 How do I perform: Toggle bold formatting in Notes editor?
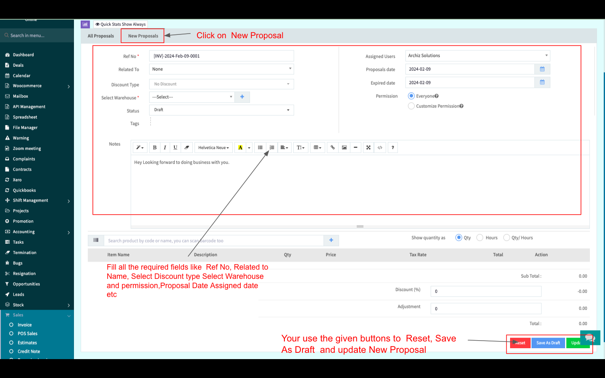(155, 147)
